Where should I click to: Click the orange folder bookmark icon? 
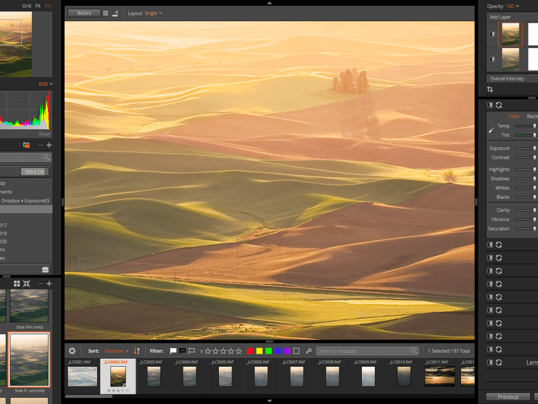[x=26, y=145]
